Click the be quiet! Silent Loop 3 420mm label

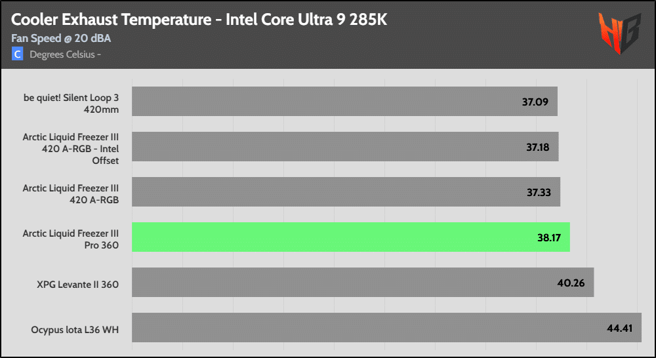coord(71,102)
